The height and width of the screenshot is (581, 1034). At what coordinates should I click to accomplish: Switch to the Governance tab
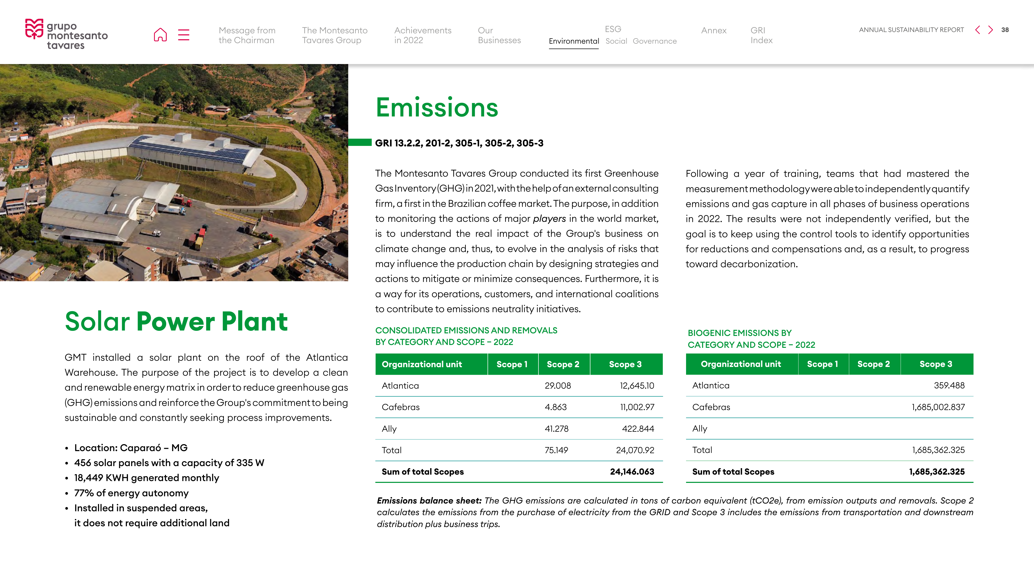655,41
